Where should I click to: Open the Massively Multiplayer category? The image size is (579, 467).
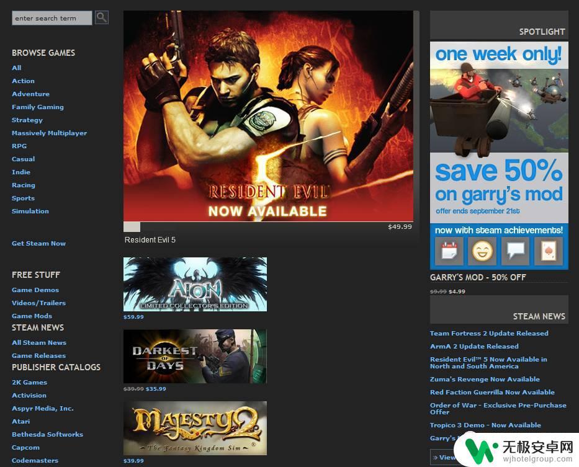click(50, 133)
